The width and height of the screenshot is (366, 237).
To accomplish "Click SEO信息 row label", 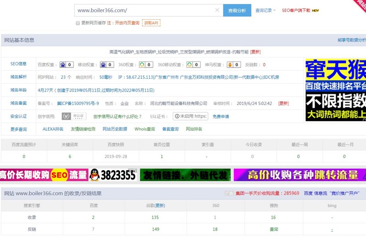I will coord(18,64).
